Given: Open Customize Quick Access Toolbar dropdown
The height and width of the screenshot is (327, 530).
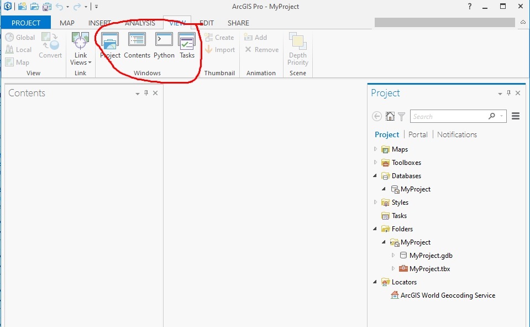Looking at the screenshot, I should coord(96,7).
